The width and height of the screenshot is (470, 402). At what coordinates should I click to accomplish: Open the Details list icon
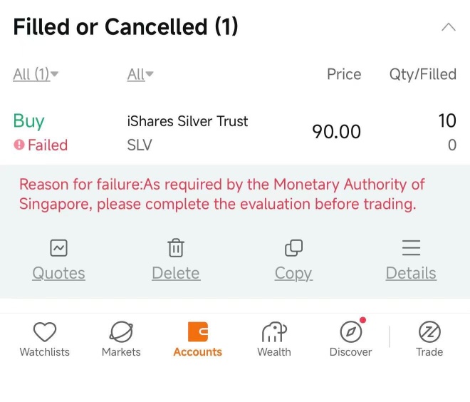click(412, 248)
